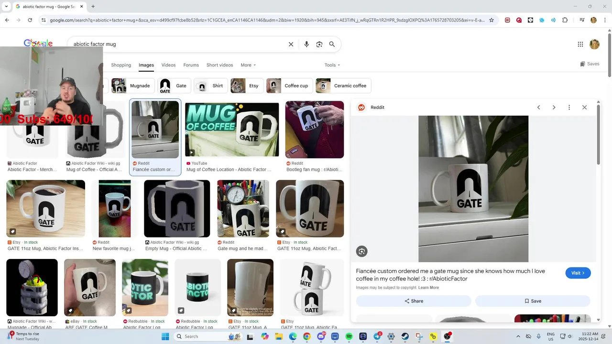Screen dimensions: 612x344
Task: Show hidden system tray icons chevron
Action: [x=518, y=336]
